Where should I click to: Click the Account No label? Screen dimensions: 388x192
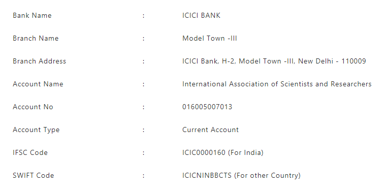(x=33, y=107)
